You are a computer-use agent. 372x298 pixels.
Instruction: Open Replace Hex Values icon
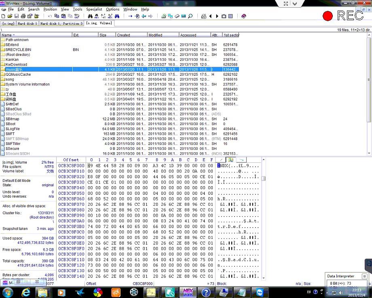(110, 16)
